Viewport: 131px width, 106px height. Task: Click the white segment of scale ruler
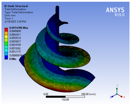(75, 97)
